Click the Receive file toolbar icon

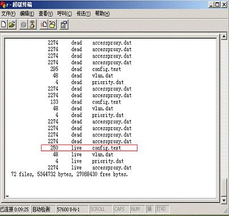(x=52, y=24)
